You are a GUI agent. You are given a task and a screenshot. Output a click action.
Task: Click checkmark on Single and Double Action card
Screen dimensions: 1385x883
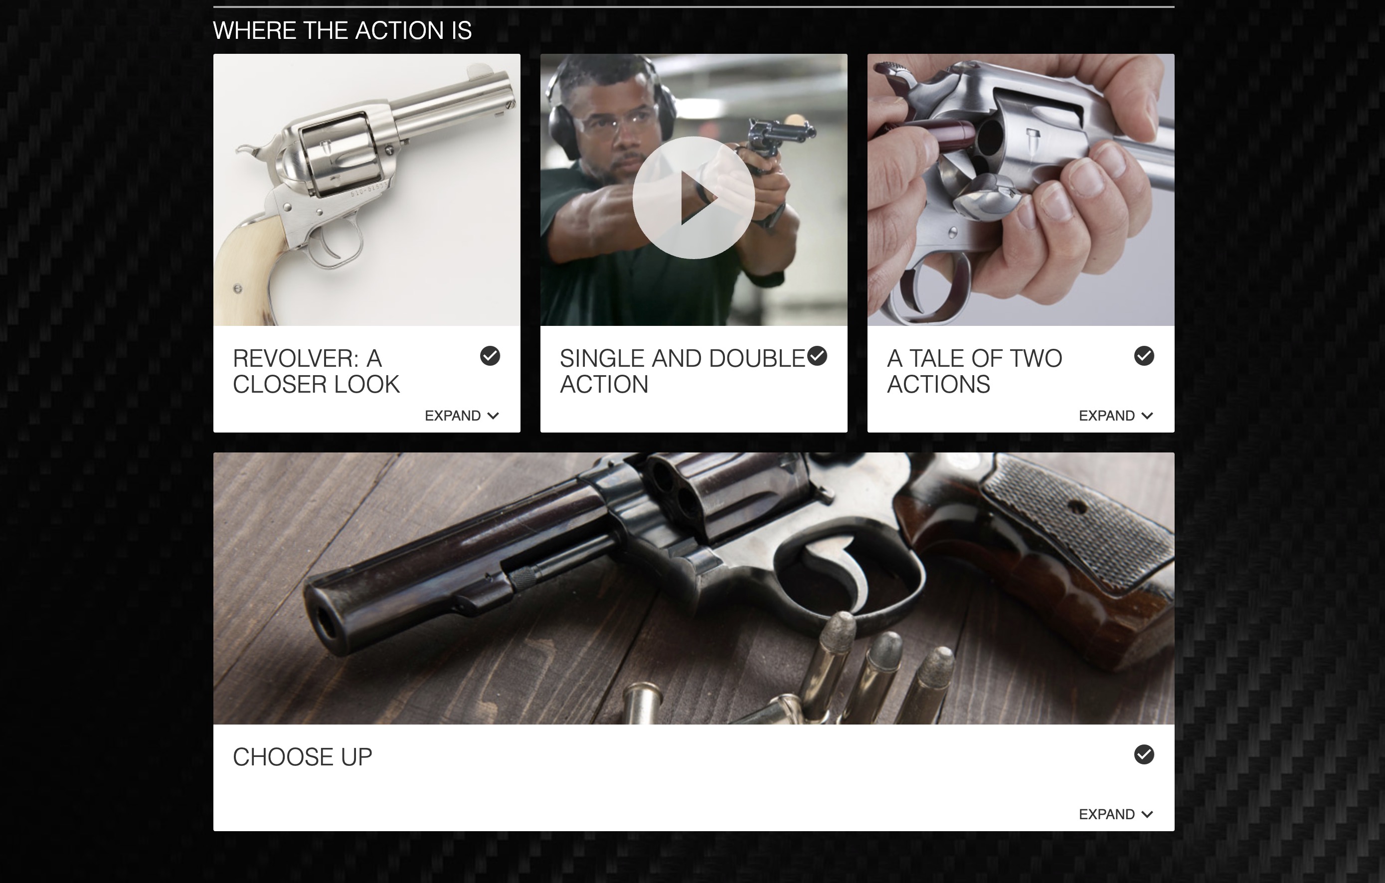tap(817, 356)
